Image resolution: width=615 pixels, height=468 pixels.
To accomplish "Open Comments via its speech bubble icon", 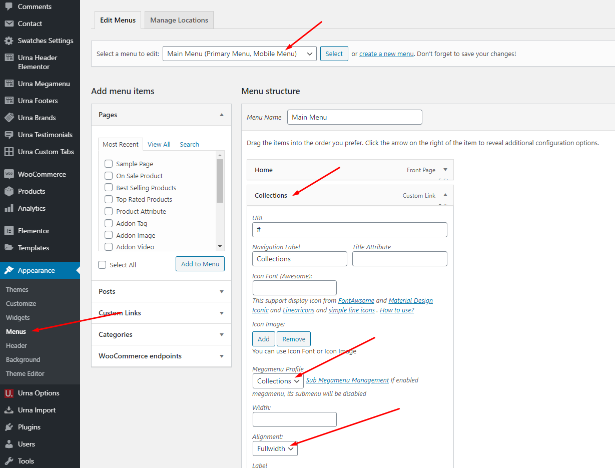I will click(9, 7).
